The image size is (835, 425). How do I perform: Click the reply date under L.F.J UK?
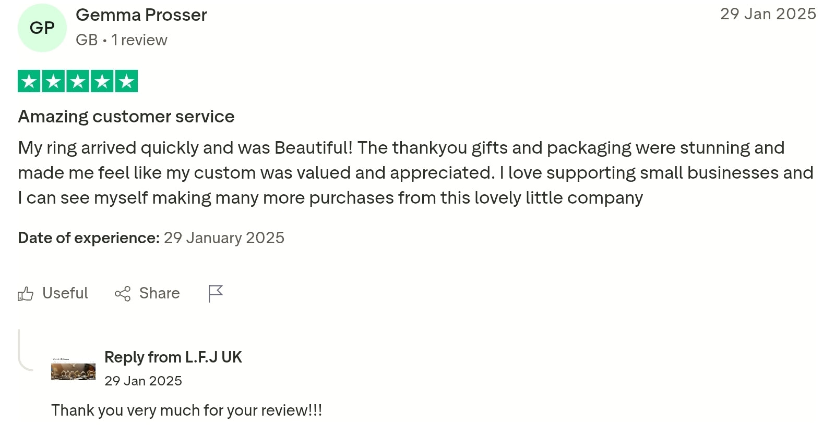pyautogui.click(x=143, y=381)
